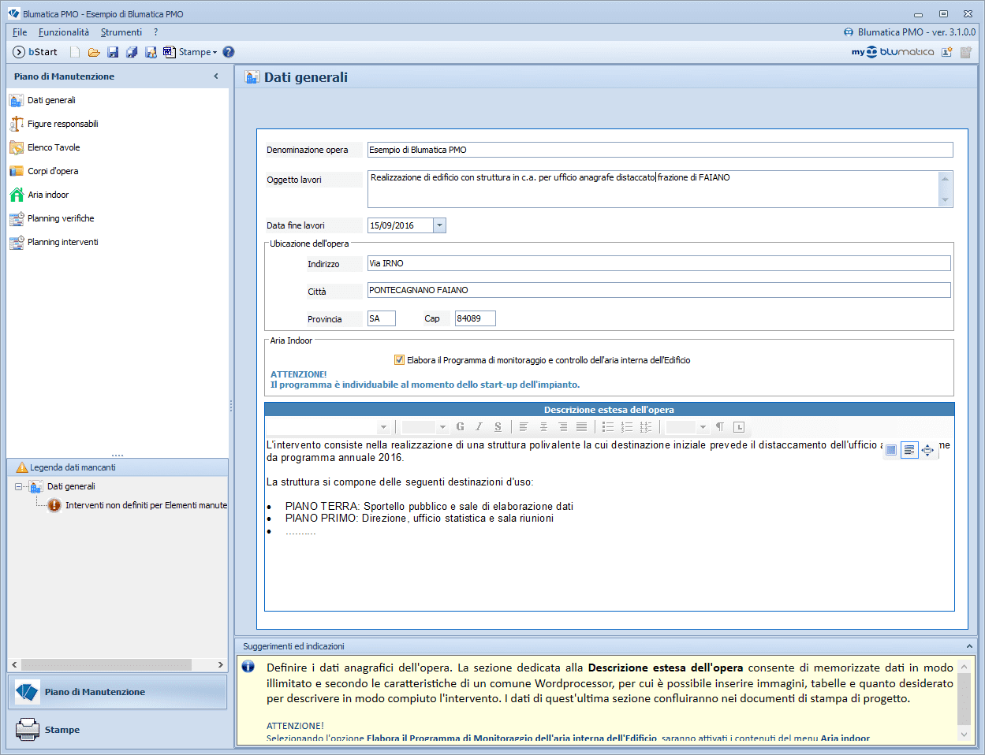Open file with the folder icon

point(94,52)
